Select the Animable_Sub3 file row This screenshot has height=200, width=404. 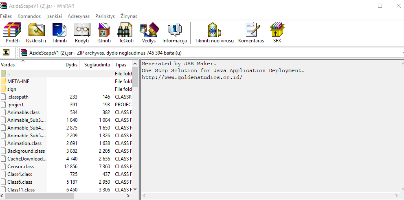66,120
